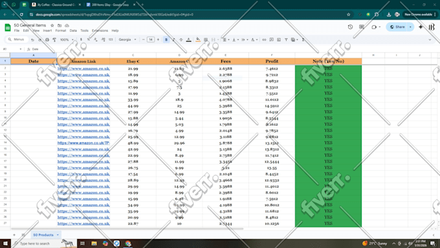Open 50 Products tab dropdown arrow

tap(58, 235)
